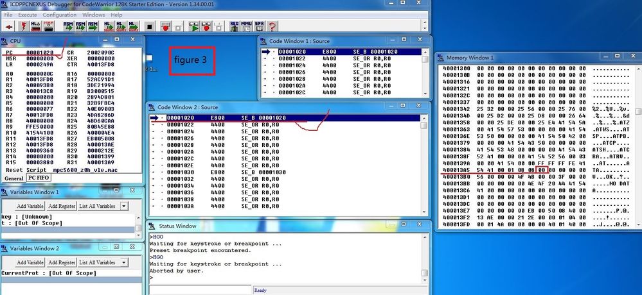This screenshot has width=642, height=295.
Task: Open the Help menu
Action: (117, 15)
